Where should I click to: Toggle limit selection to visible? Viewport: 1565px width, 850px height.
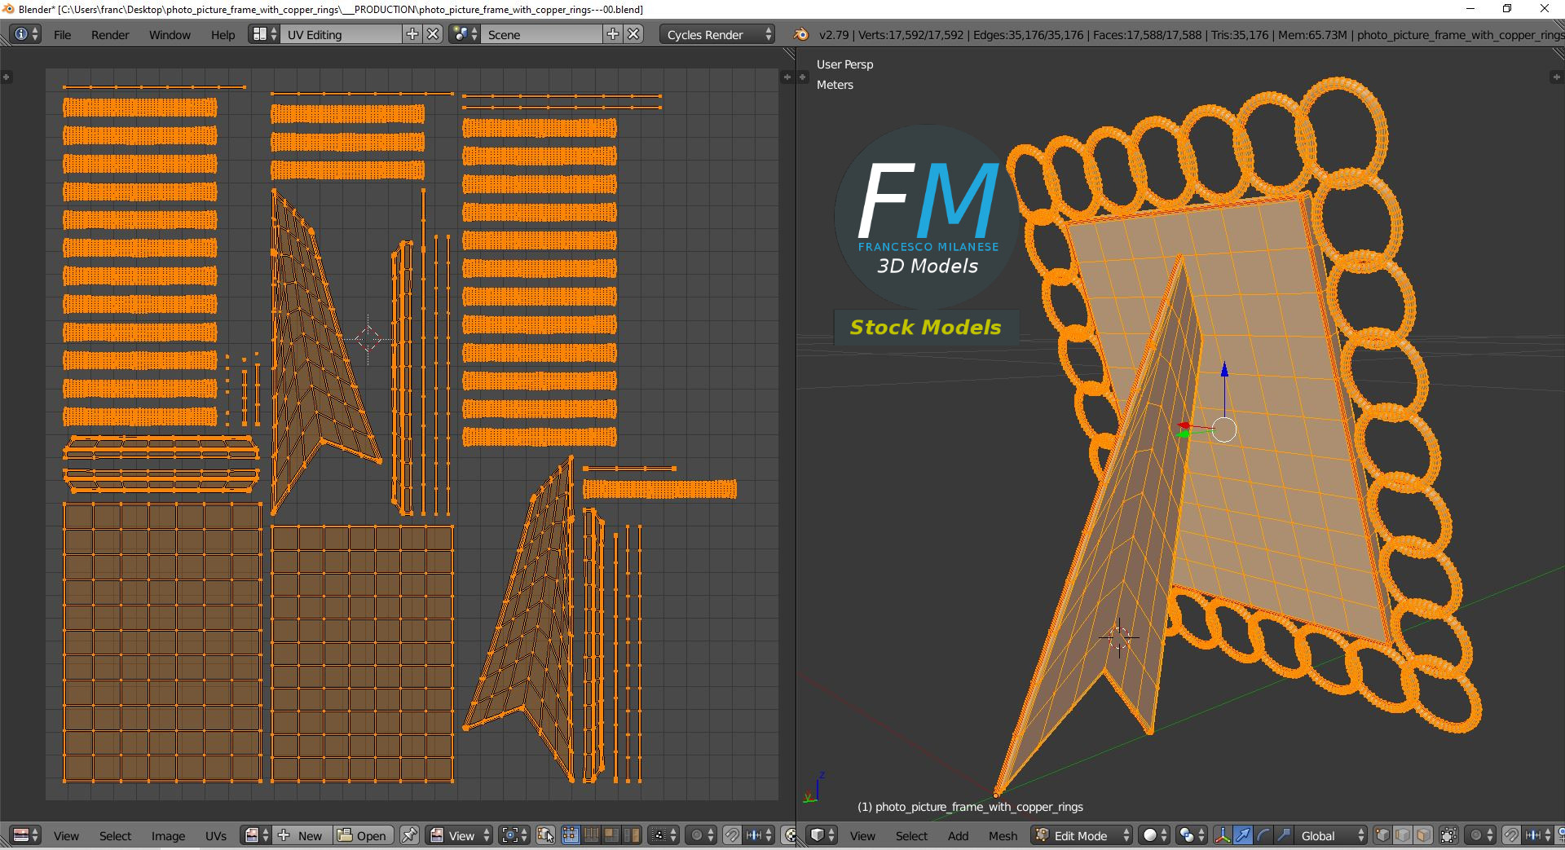(1448, 835)
